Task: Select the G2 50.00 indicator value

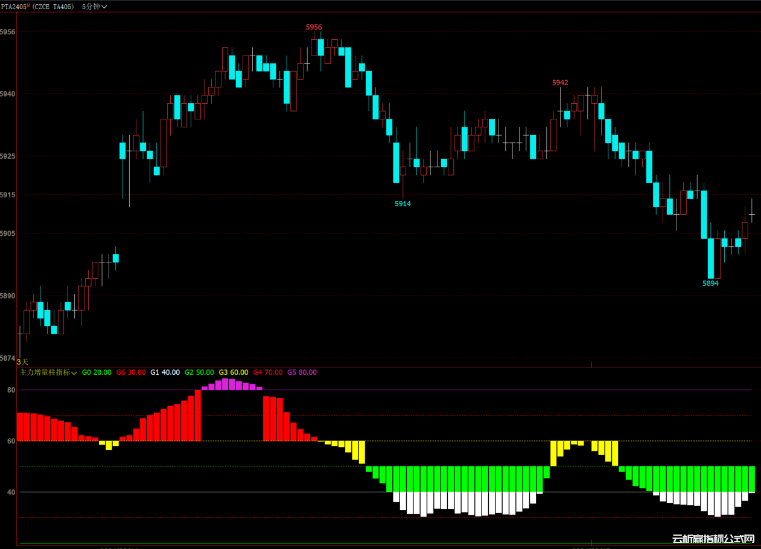Action: click(x=199, y=372)
